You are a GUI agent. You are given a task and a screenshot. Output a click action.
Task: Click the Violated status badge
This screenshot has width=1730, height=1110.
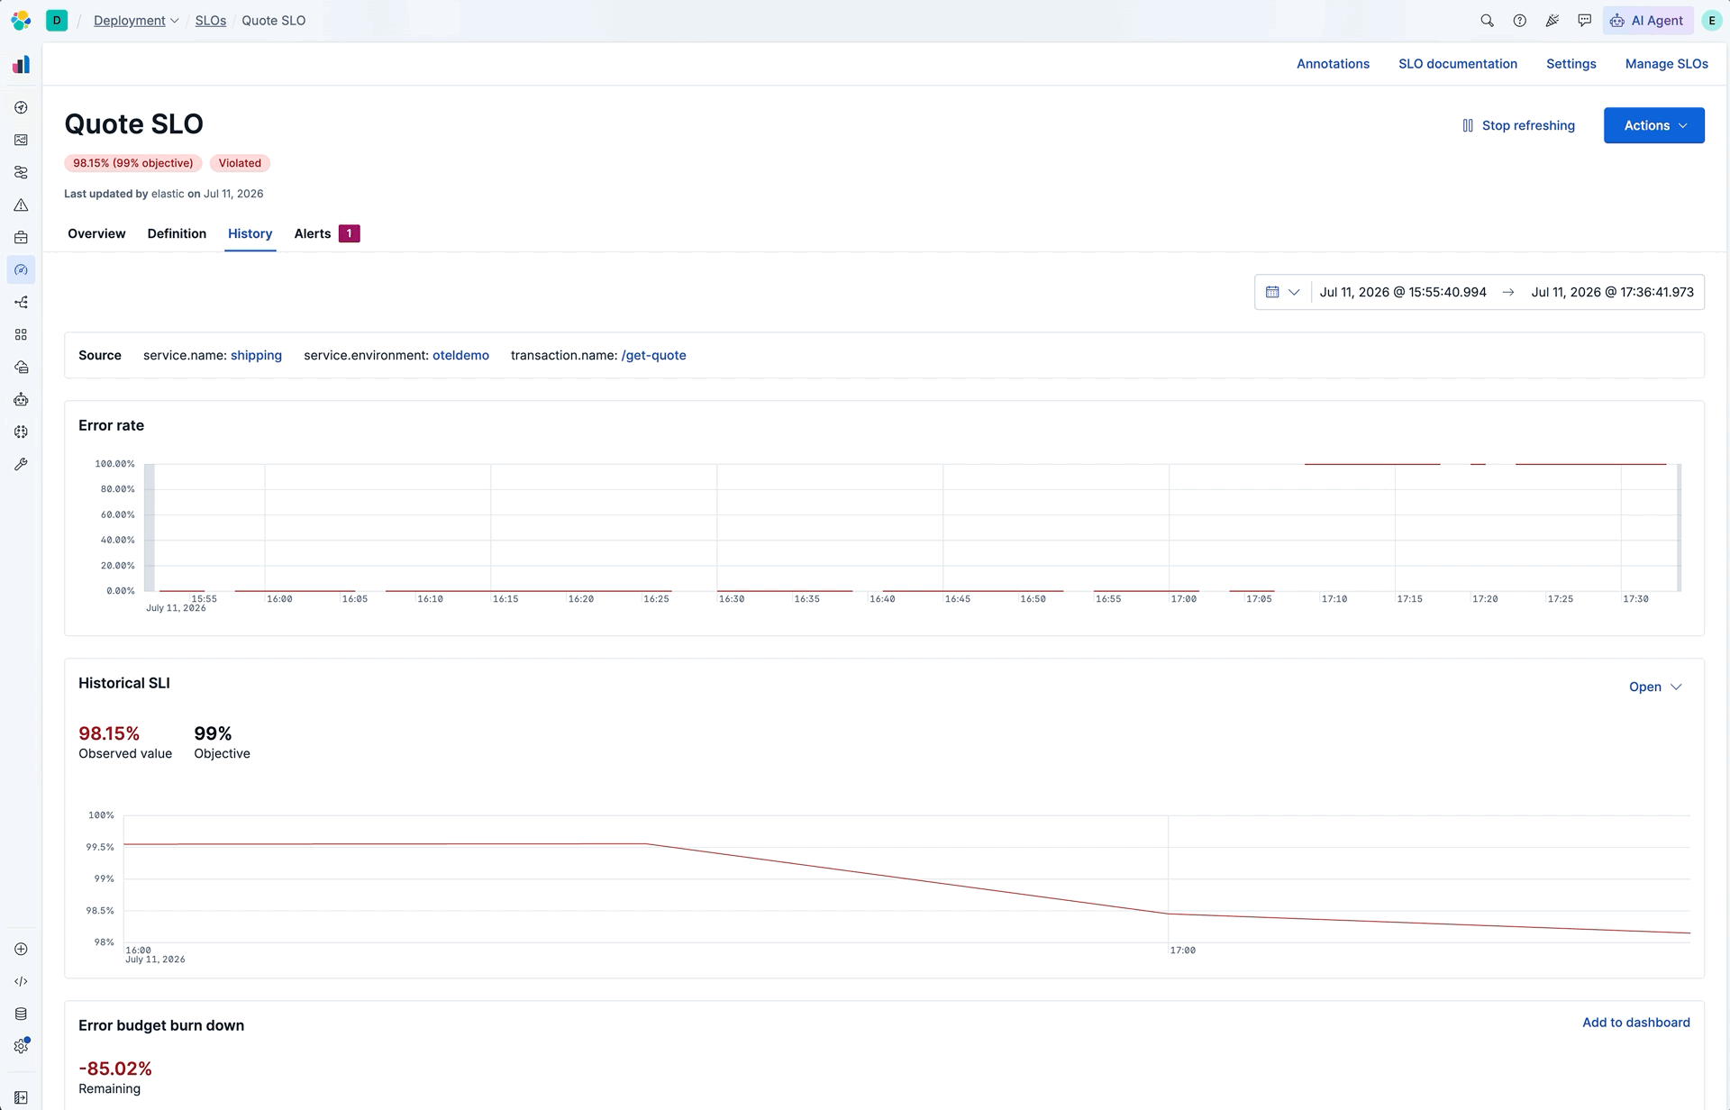click(240, 163)
